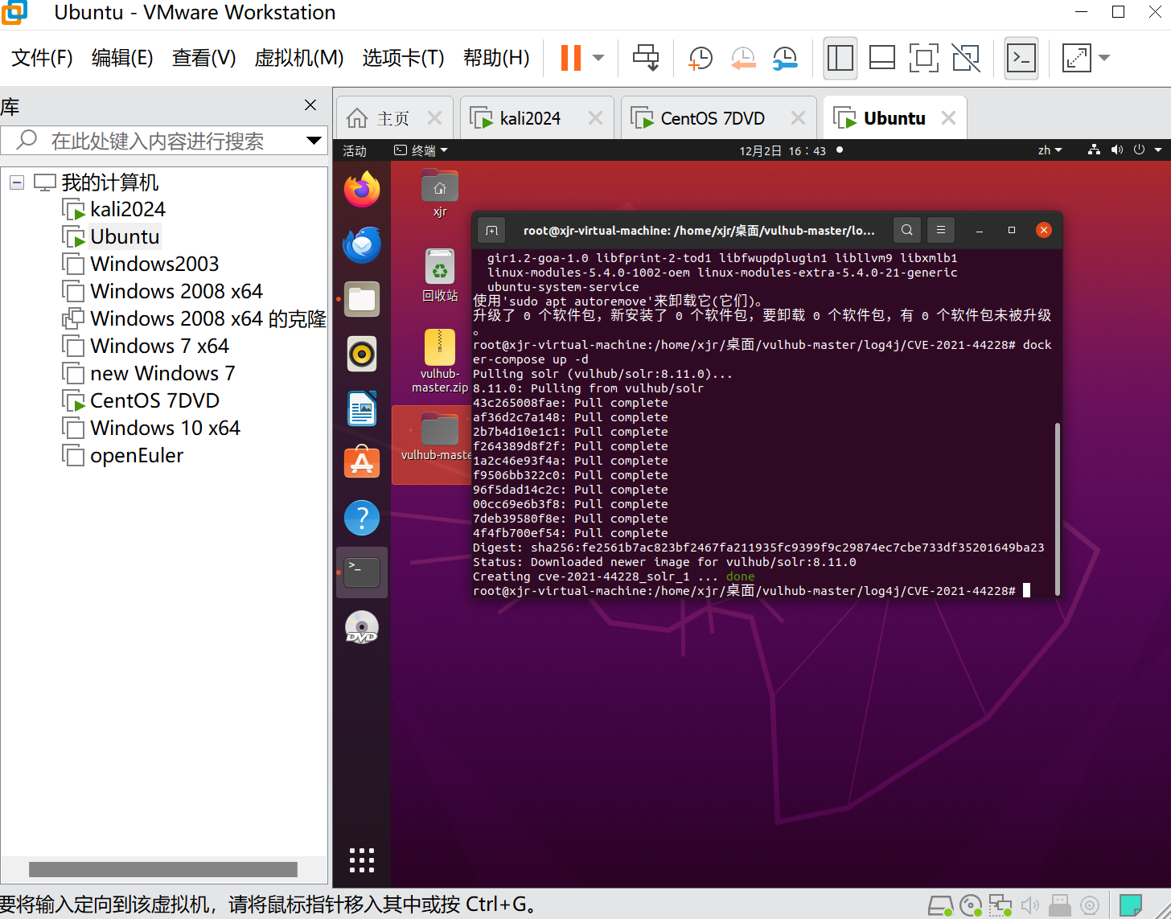Screen dimensions: 1171x919
Task: Open the 编辑(E) menu
Action: coord(122,58)
